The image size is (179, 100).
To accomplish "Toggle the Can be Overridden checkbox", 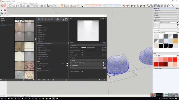I will (82, 72).
